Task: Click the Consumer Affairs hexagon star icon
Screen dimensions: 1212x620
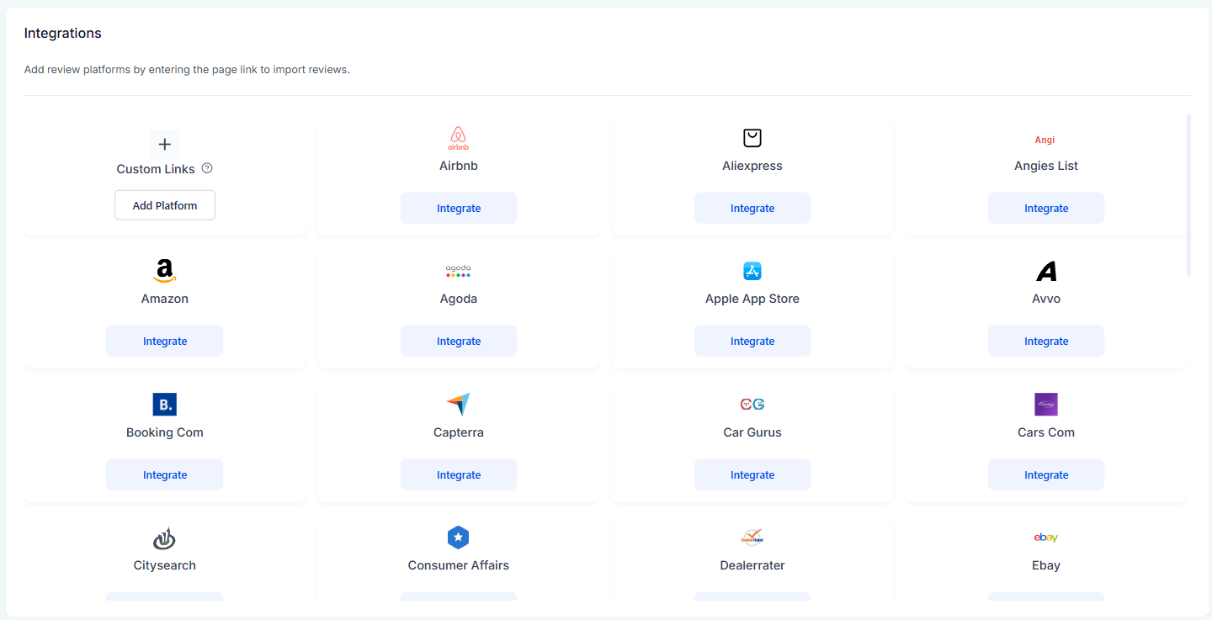Action: [458, 538]
